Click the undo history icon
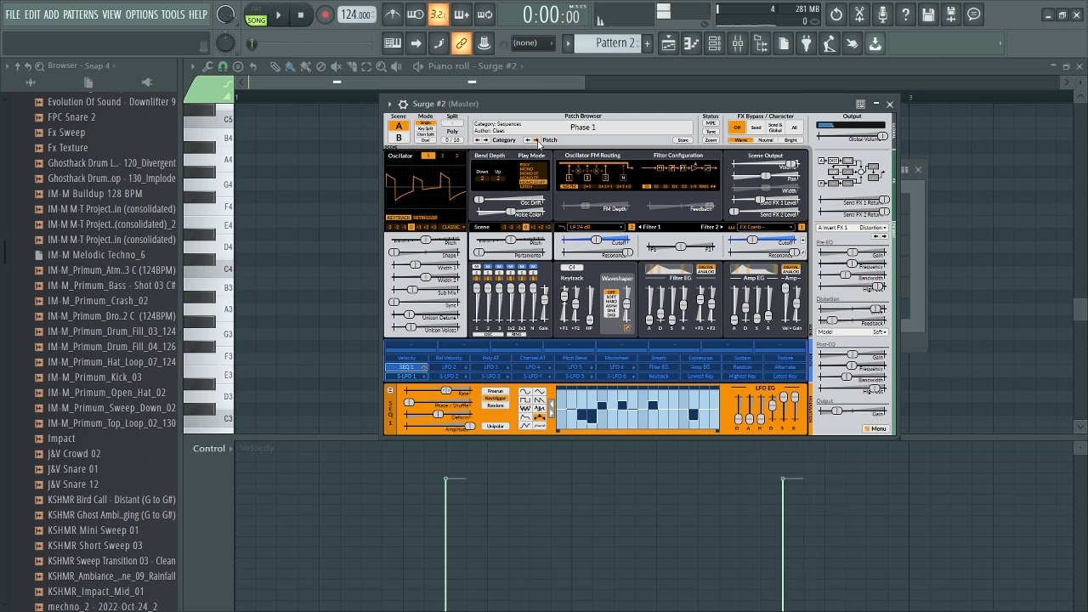Screen dimensions: 1088x612 coord(836,14)
